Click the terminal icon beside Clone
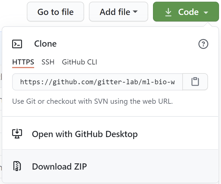This screenshot has width=221, height=184. click(x=17, y=44)
